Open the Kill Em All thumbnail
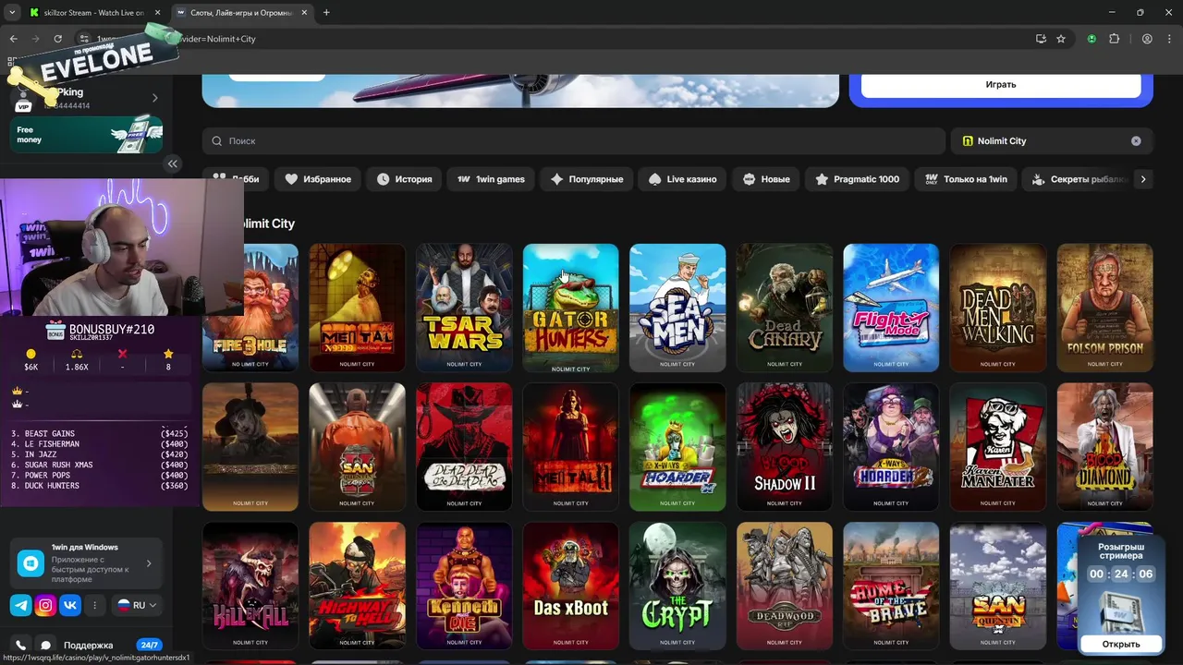The height and width of the screenshot is (665, 1183). click(x=250, y=586)
